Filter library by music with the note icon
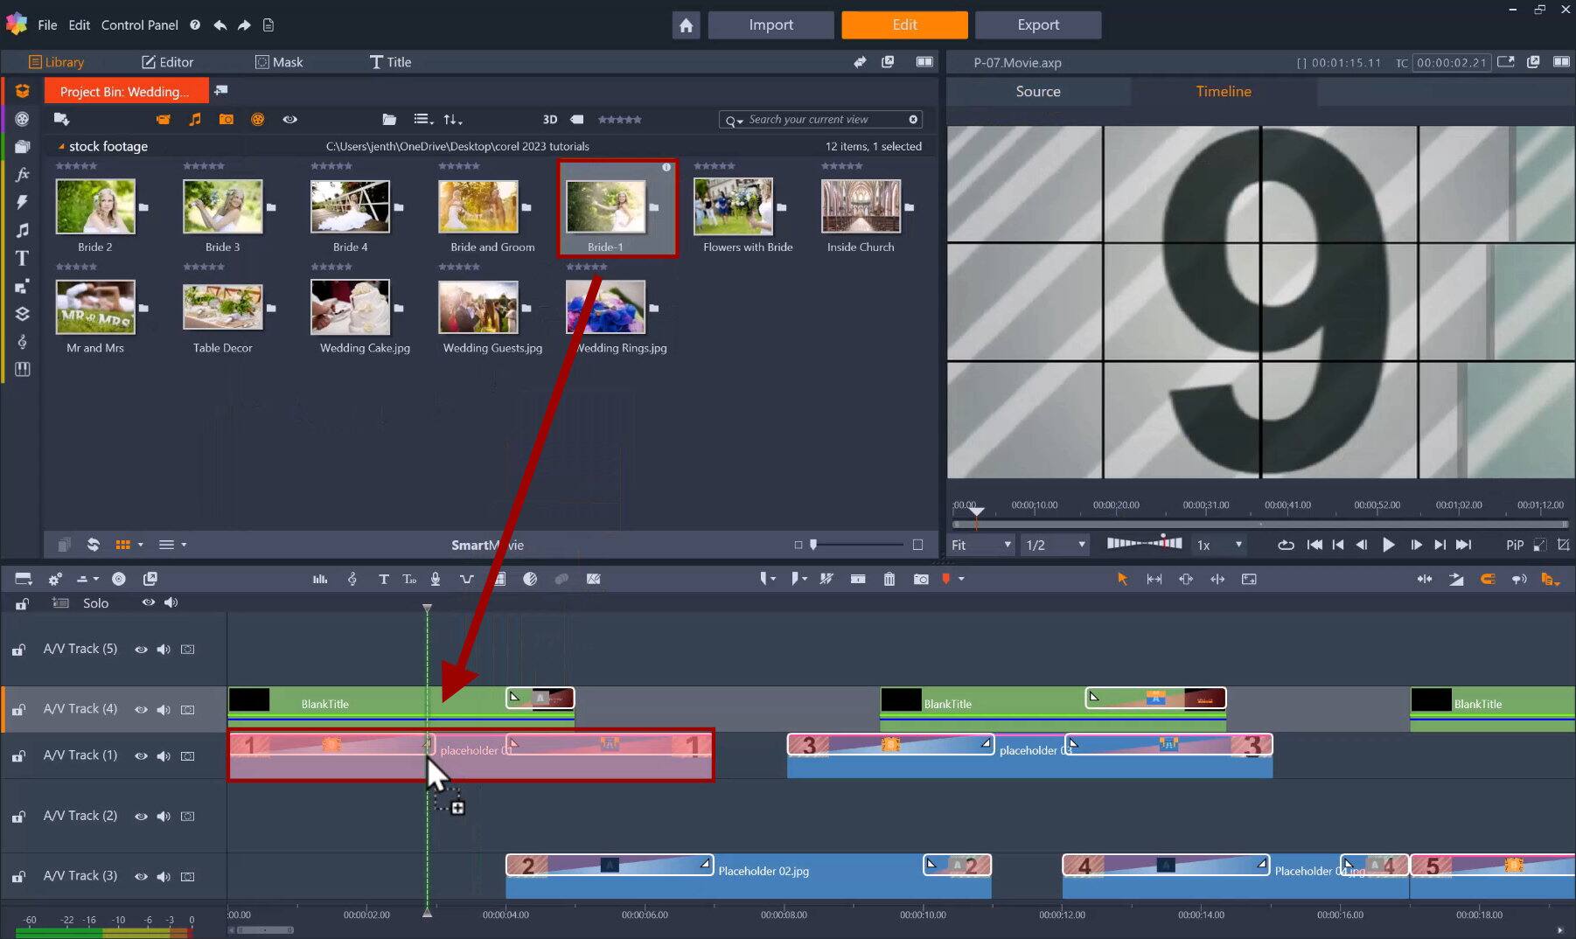Screen dimensions: 1576x939 point(194,119)
